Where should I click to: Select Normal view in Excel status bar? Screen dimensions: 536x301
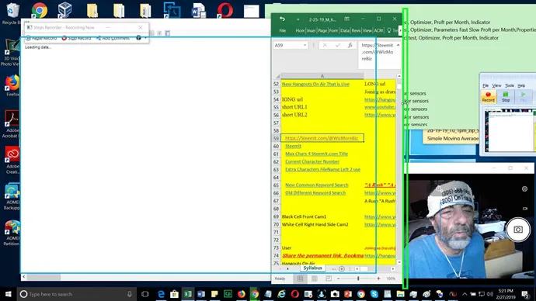(x=300, y=279)
